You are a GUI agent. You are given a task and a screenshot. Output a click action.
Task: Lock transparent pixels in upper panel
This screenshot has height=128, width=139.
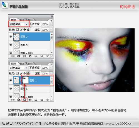pos(17,30)
